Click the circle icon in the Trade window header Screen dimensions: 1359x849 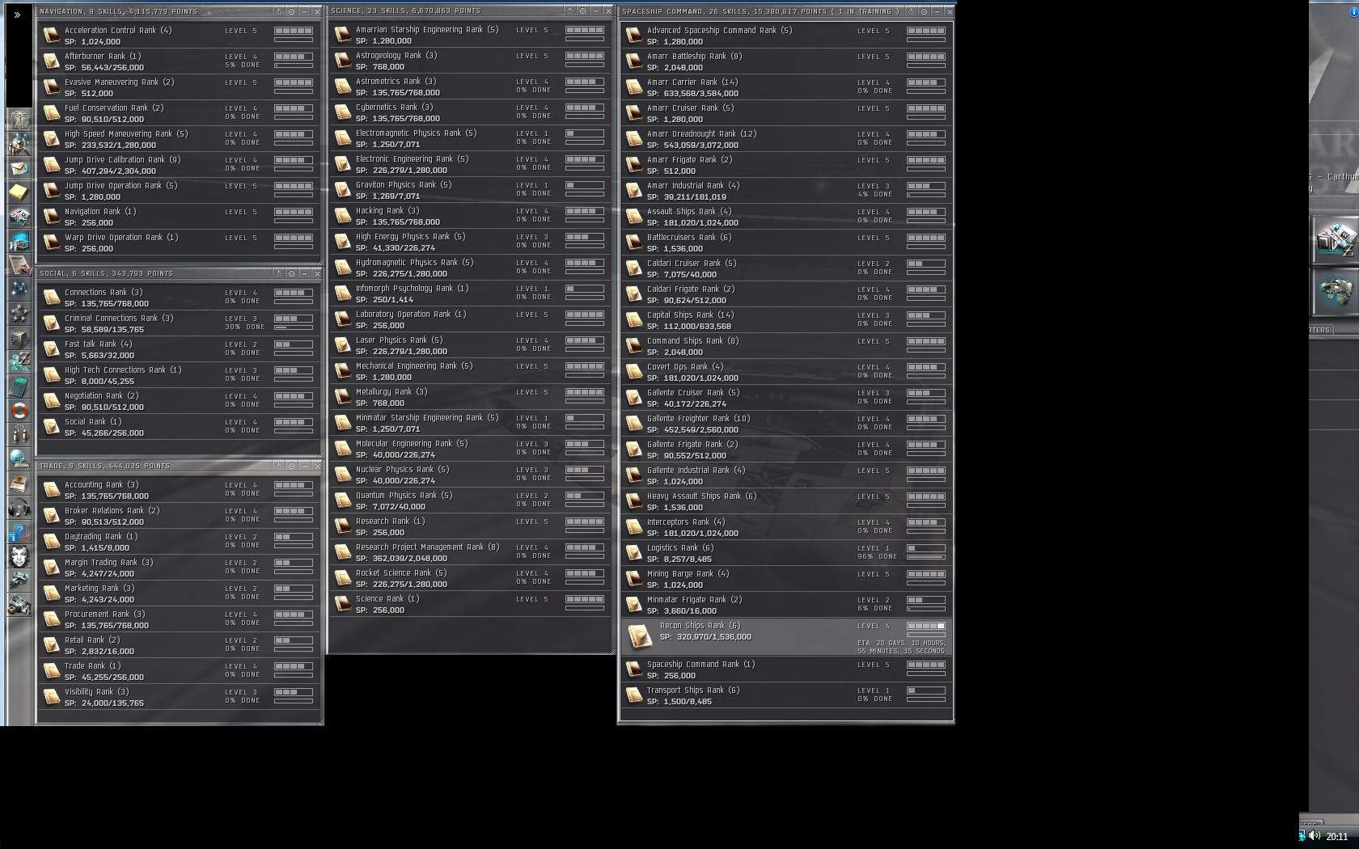coord(292,466)
